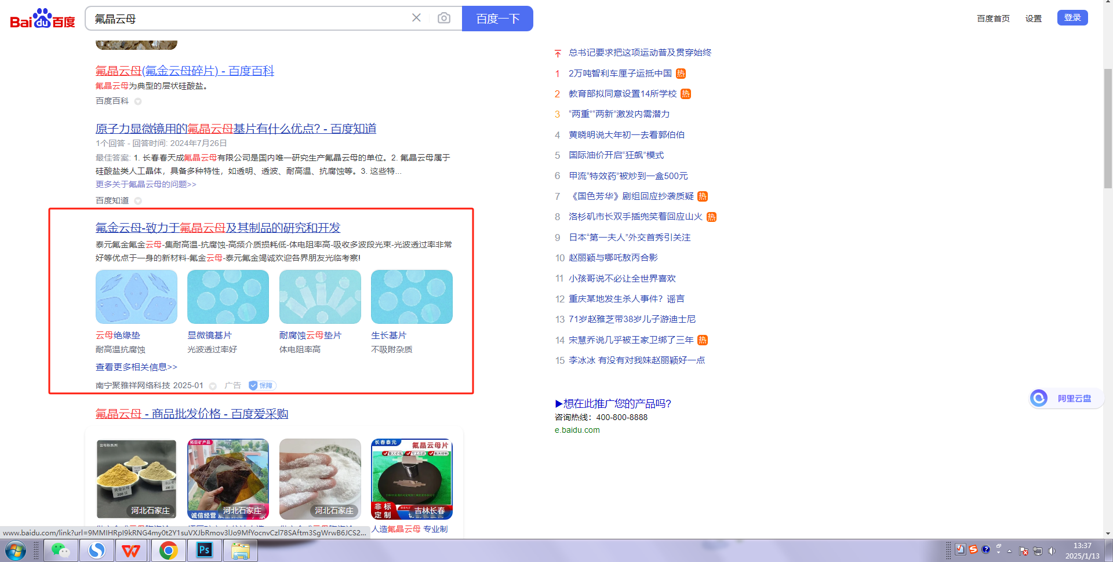Open hot search 小孩哥说不必让全世界喜欢
The width and height of the screenshot is (1113, 562).
(622, 279)
